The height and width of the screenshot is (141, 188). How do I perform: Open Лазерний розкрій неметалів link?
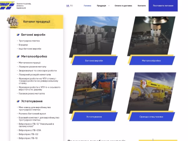(35, 74)
